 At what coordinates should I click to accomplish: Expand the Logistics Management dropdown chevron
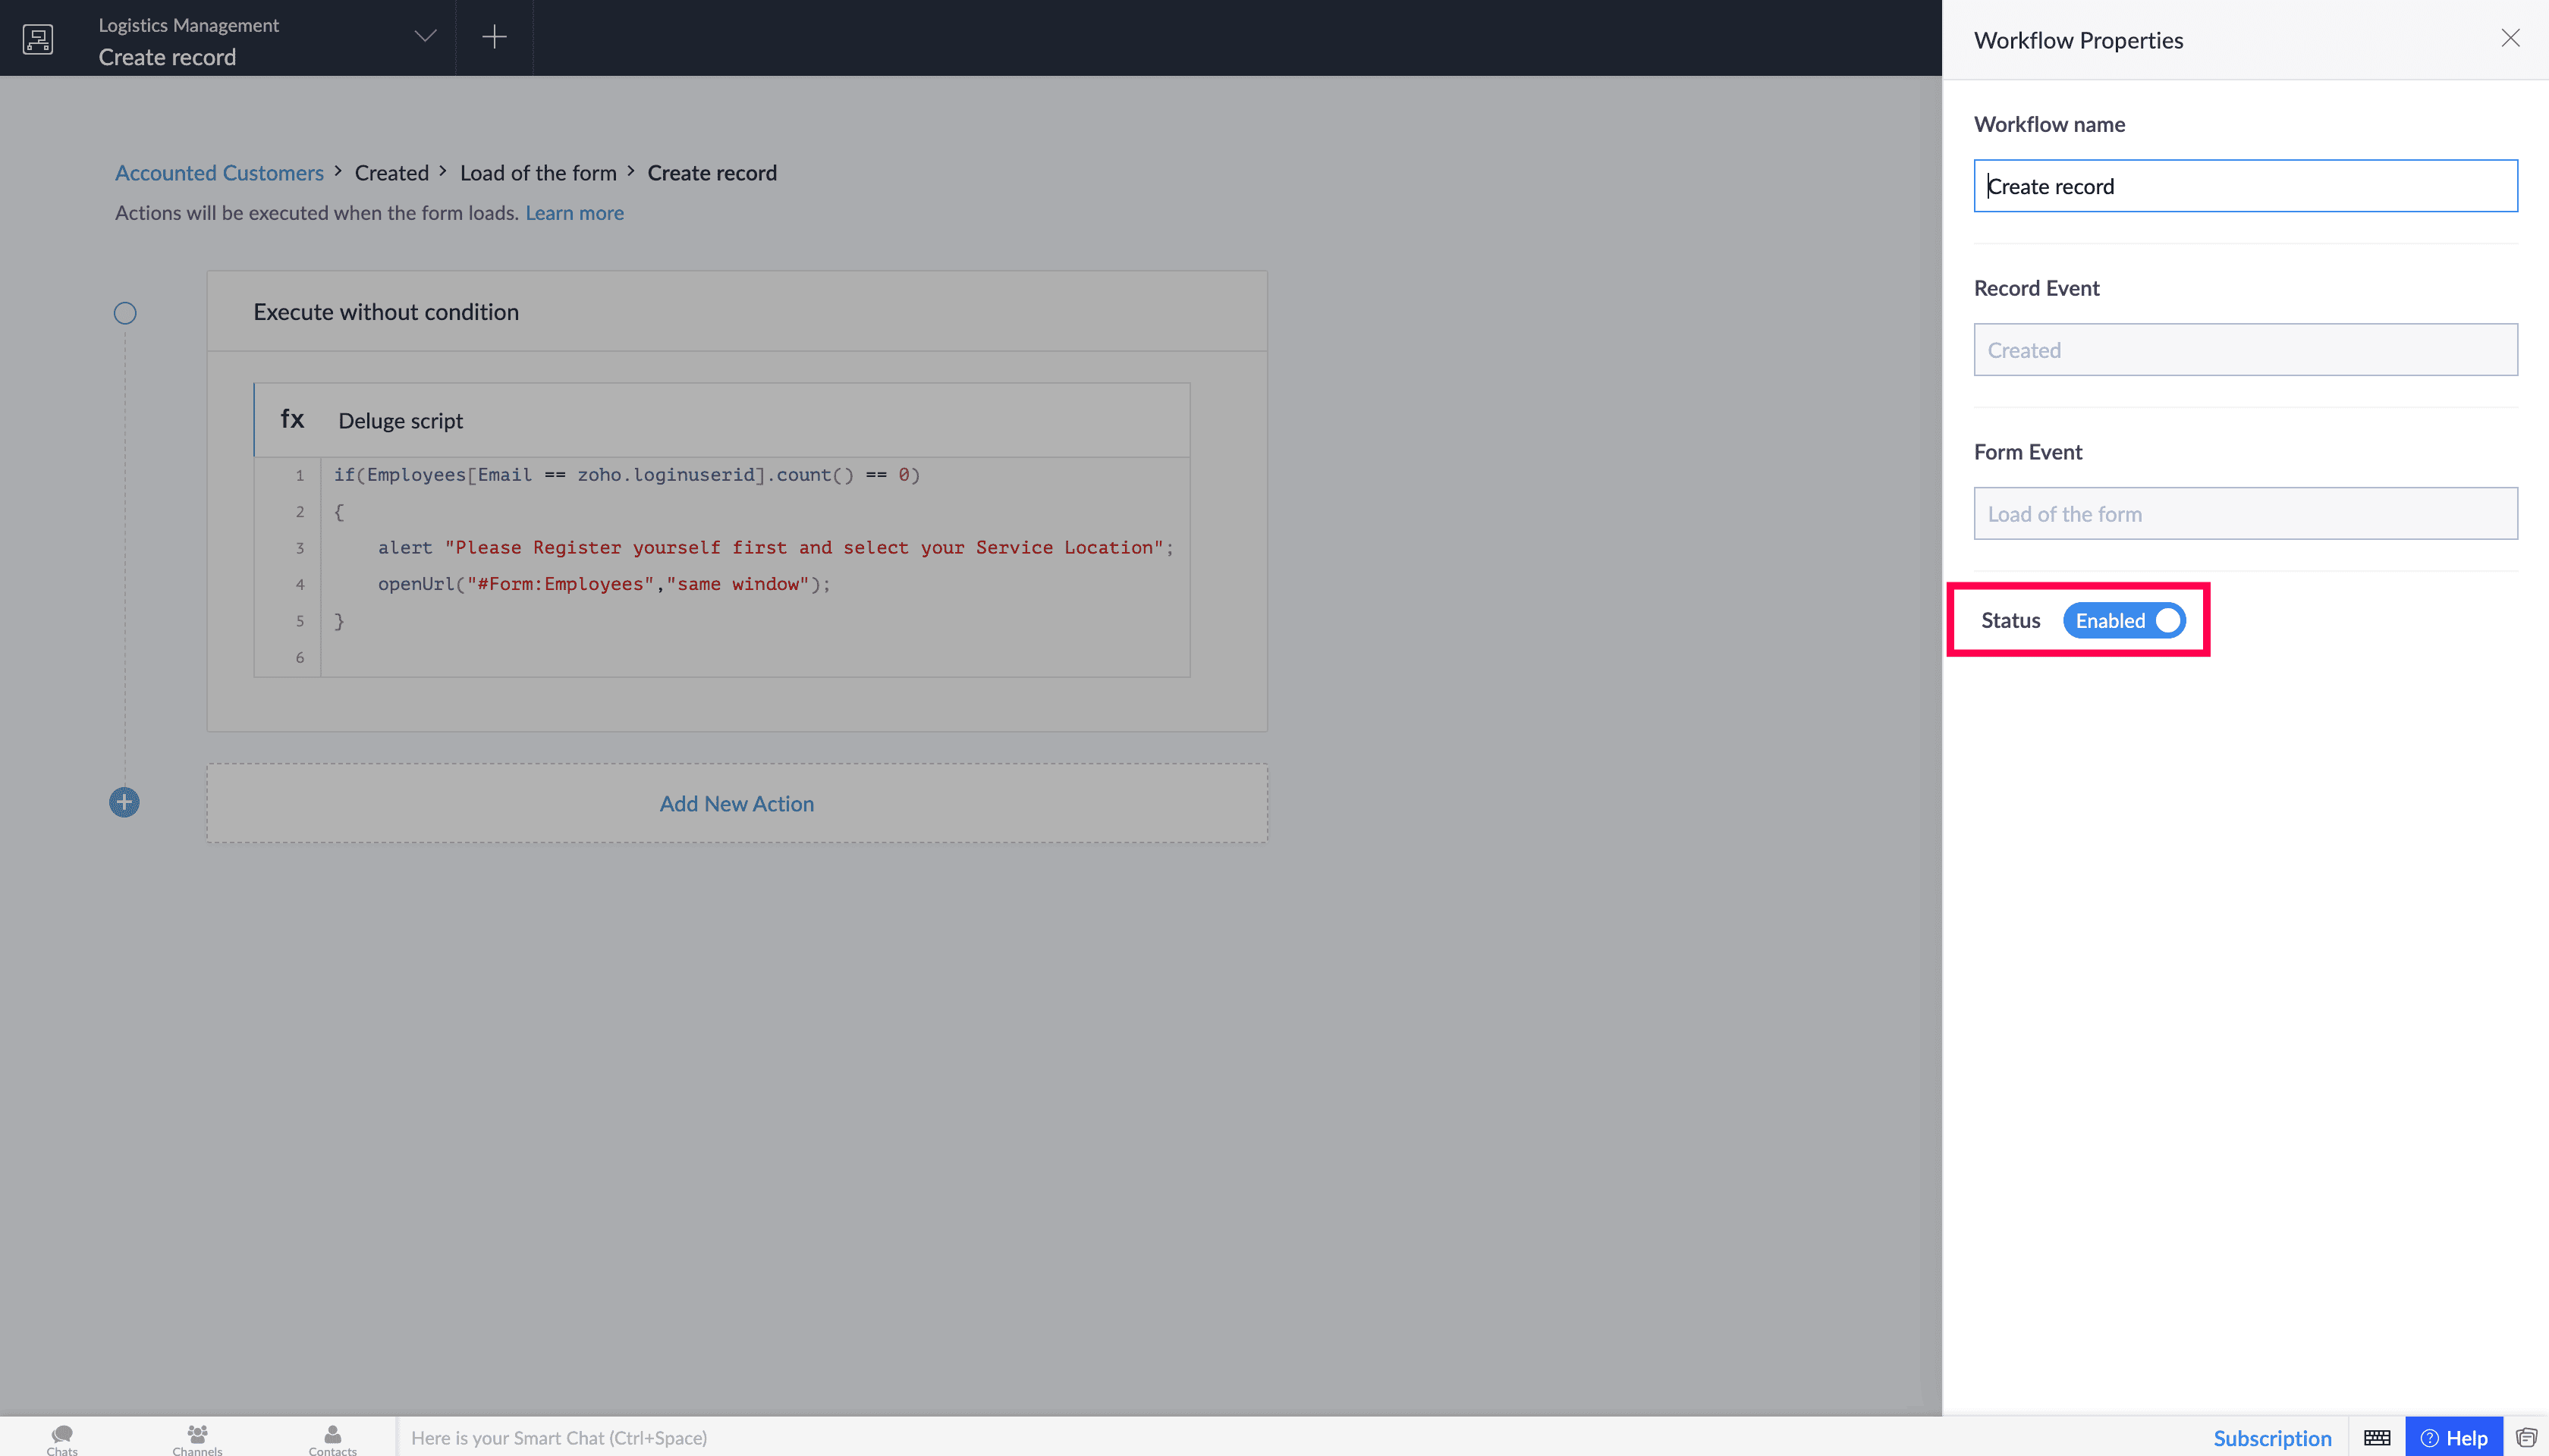(x=425, y=37)
